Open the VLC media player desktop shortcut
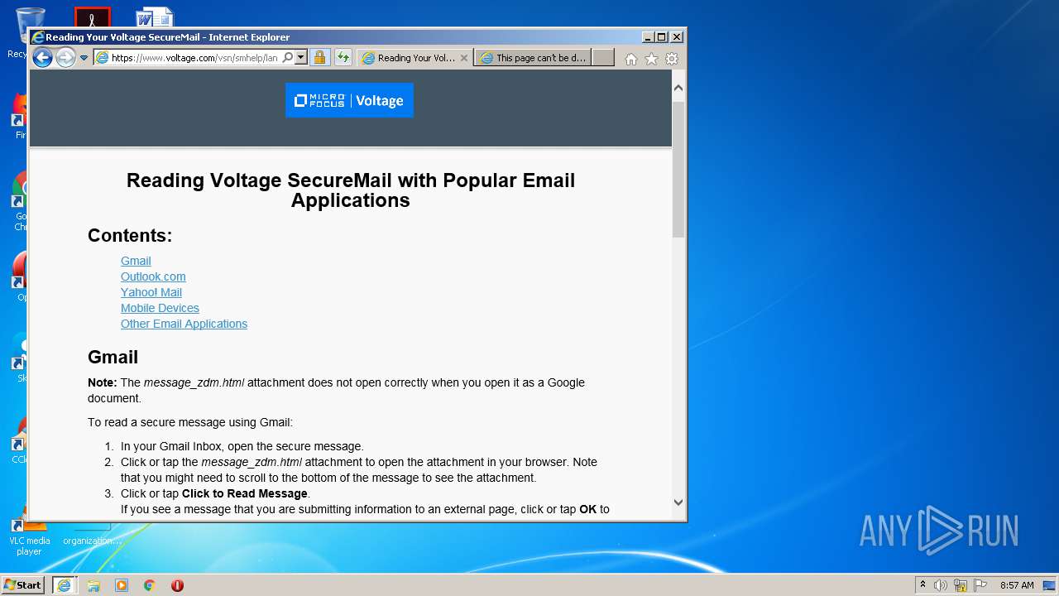Screen dimensions: 1059x596 point(29,536)
